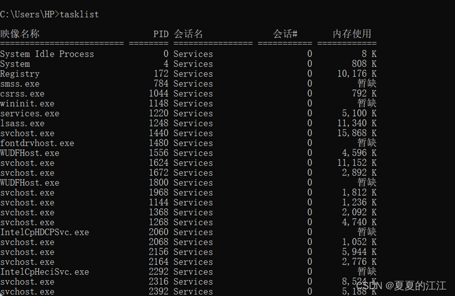Click the fontdrvhost.exe process name
This screenshot has height=296, width=455.
pos(37,143)
